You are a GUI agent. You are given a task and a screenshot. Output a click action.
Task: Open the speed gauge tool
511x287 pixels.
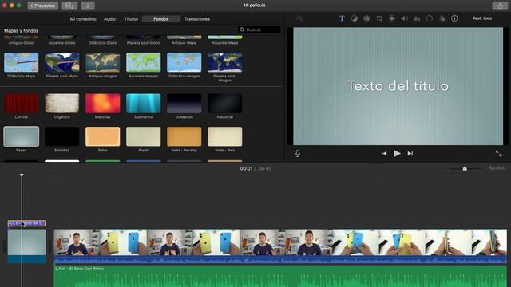(430, 18)
